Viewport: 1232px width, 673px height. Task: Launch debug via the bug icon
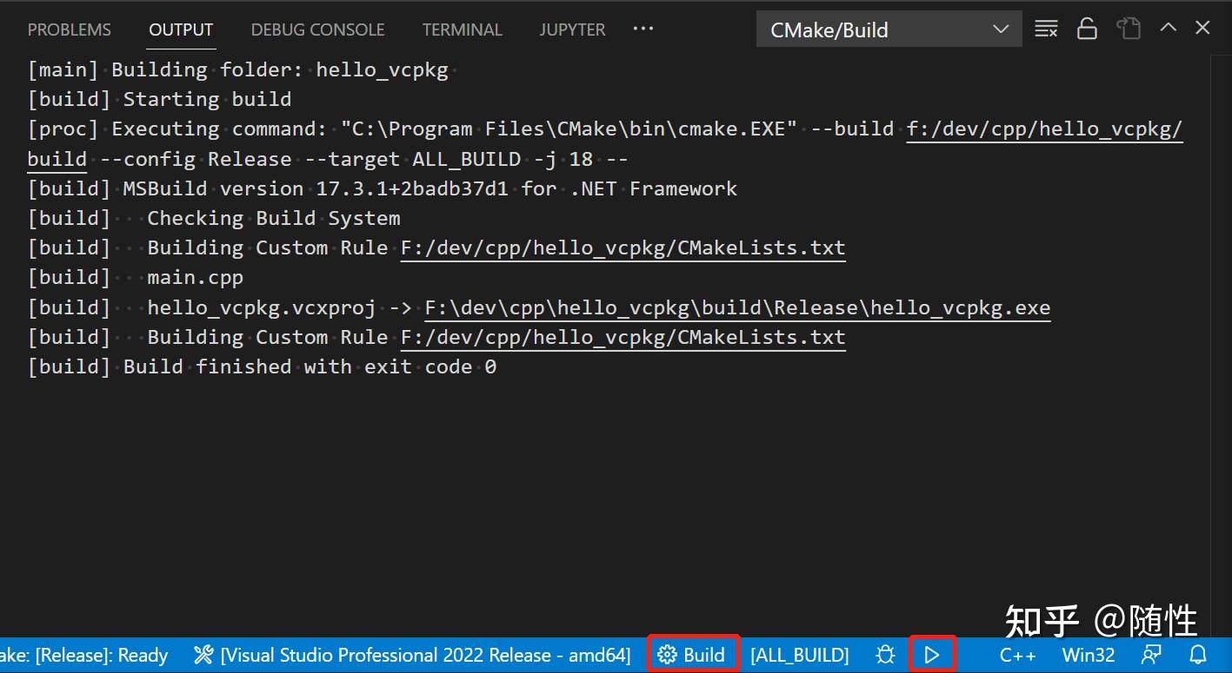[884, 654]
